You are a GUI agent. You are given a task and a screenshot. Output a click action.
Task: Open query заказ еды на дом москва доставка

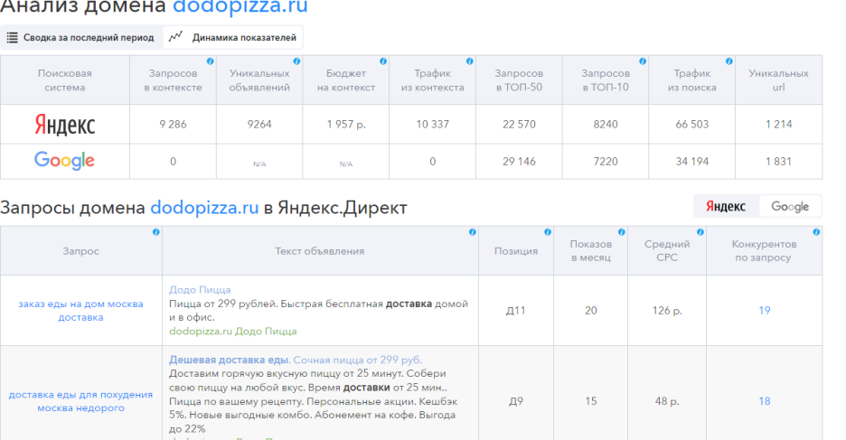click(x=81, y=311)
